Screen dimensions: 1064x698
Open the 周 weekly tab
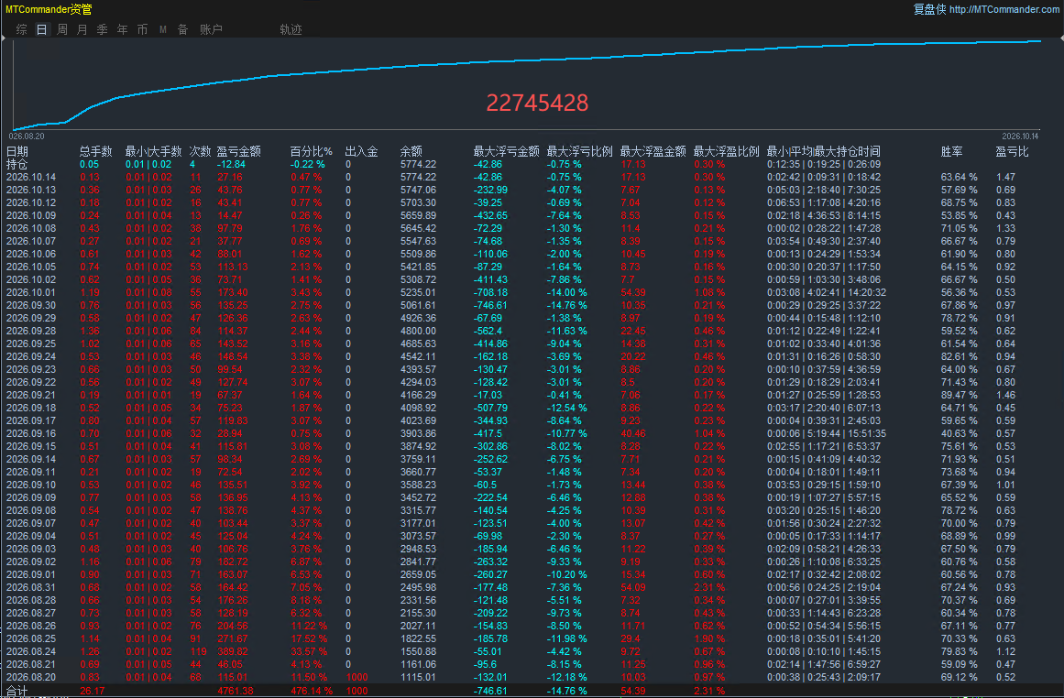(62, 29)
